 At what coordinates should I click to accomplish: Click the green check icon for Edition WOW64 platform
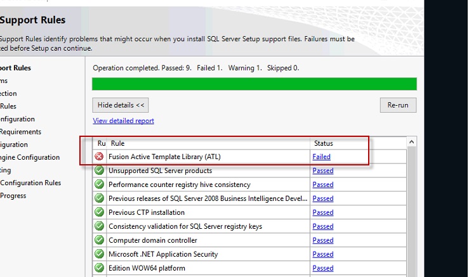coord(99,267)
